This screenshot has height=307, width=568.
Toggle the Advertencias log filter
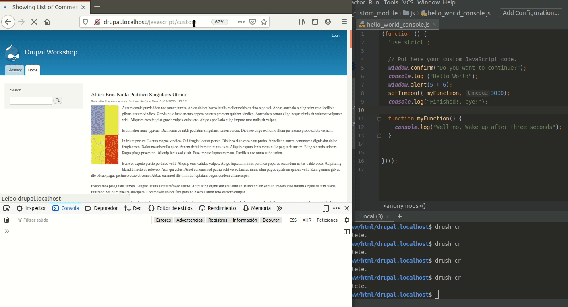[x=189, y=220]
